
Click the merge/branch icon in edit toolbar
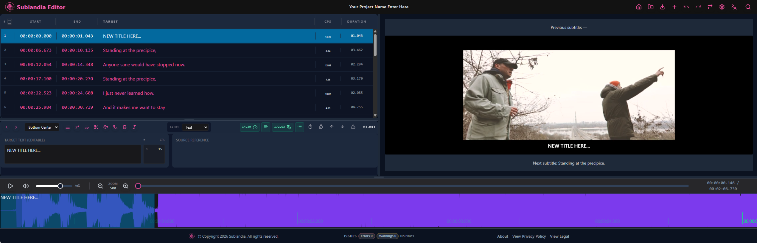[115, 127]
